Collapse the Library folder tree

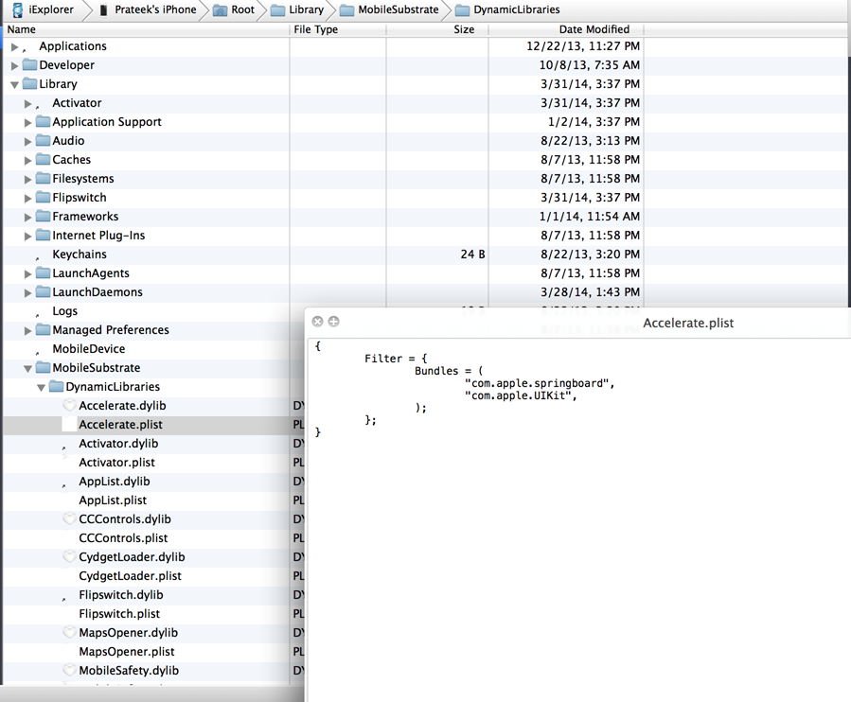[14, 84]
